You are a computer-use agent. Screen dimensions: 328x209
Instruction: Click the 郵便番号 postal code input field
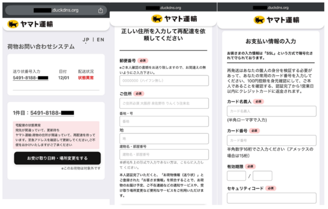click(164, 81)
